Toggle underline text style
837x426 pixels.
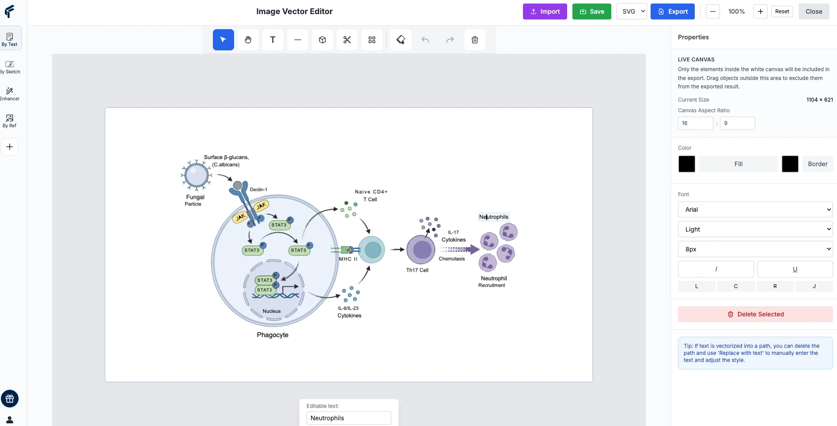(795, 269)
